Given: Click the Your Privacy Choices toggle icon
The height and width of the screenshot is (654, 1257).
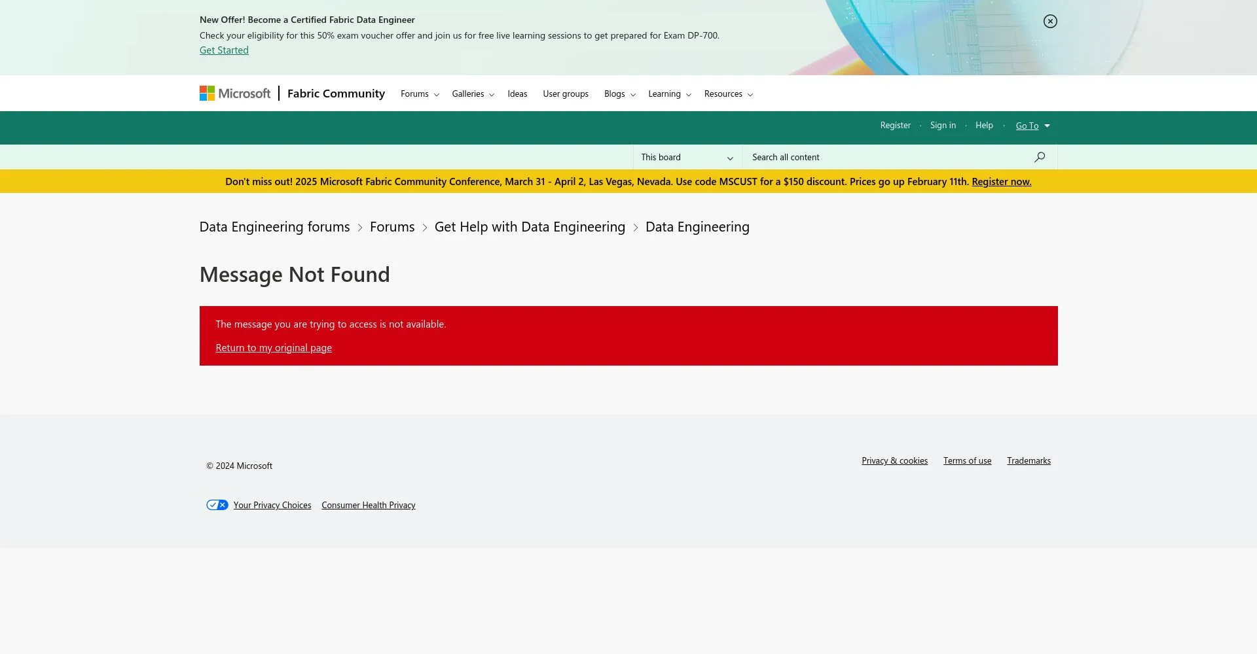Looking at the screenshot, I should pyautogui.click(x=217, y=505).
